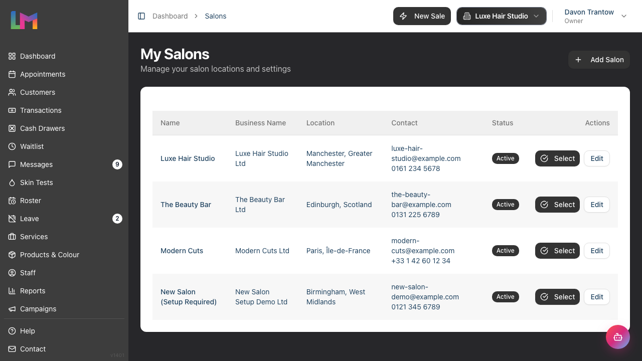The image size is (642, 361).
Task: Click the Transactions banknote icon
Action: click(x=12, y=110)
